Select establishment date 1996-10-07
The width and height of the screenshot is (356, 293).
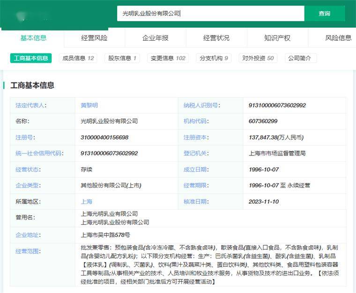click(264, 169)
